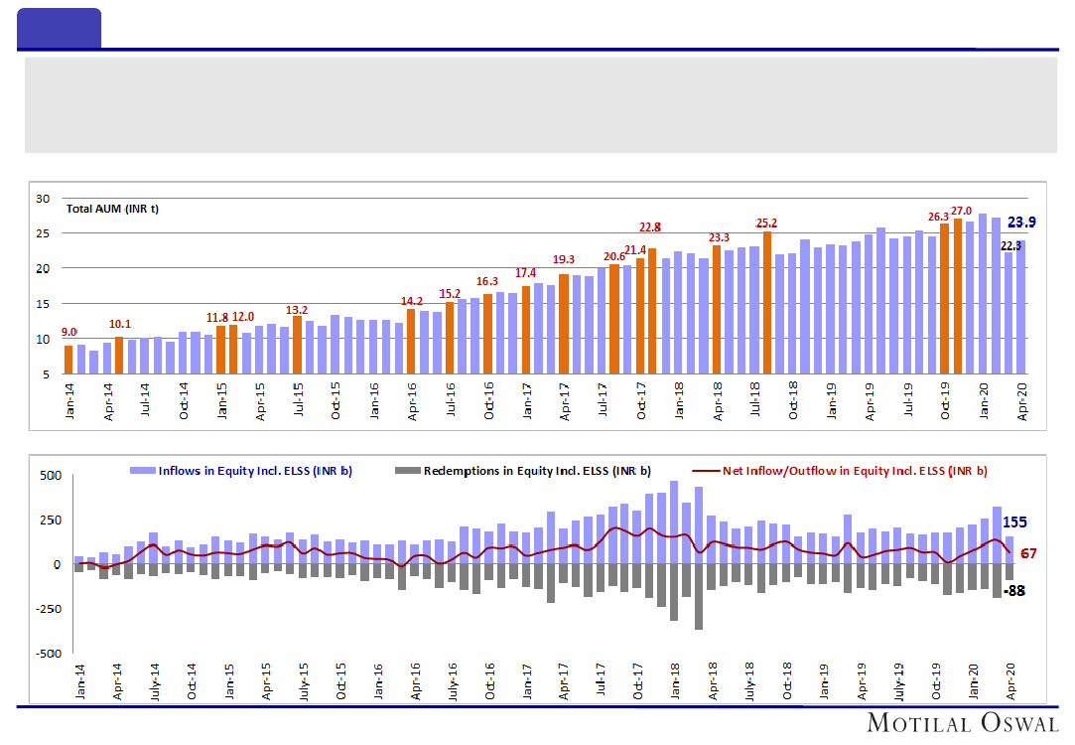Image resolution: width=1075 pixels, height=745 pixels.
Task: Select the 13.2 label above Jul-15 bar
Action: click(297, 308)
